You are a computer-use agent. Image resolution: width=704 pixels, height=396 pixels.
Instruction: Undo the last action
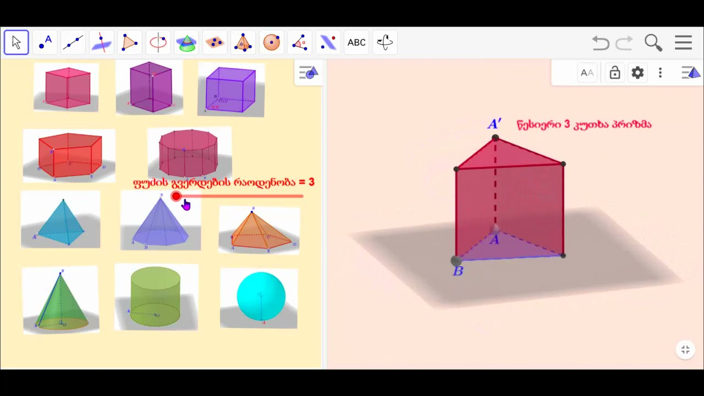(601, 42)
